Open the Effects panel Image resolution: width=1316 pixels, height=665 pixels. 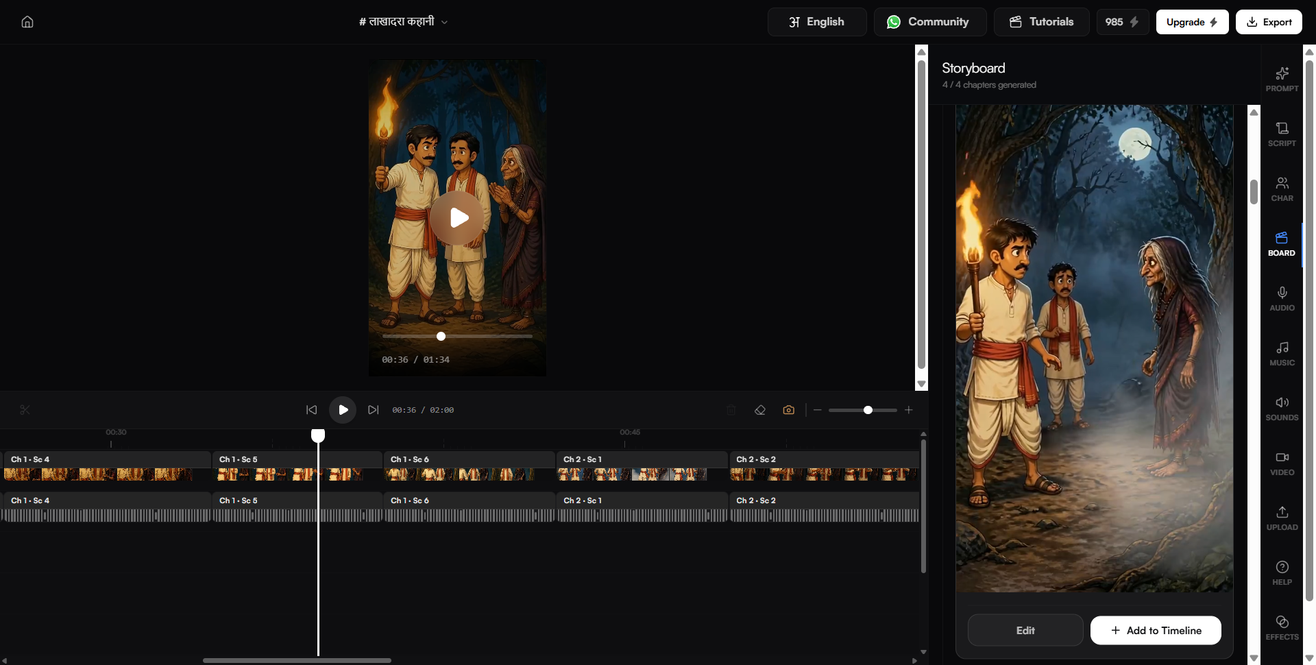(1282, 628)
